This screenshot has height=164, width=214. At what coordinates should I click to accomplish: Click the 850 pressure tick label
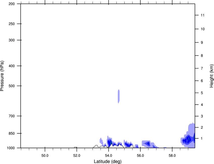pyautogui.click(x=12, y=133)
